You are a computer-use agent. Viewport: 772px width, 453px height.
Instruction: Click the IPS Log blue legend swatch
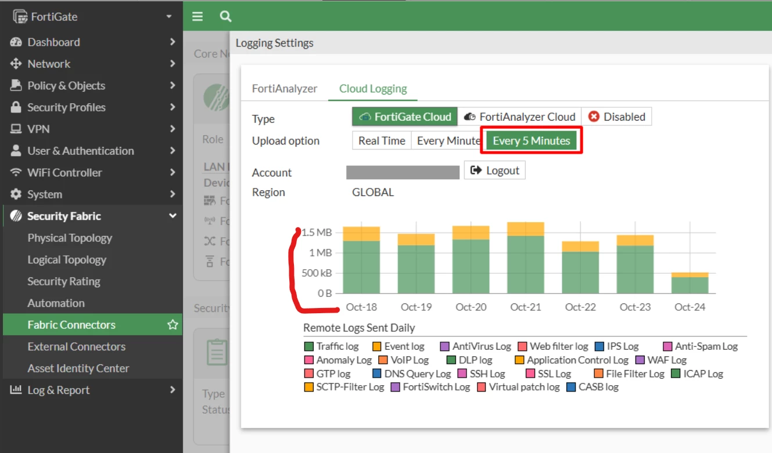599,346
